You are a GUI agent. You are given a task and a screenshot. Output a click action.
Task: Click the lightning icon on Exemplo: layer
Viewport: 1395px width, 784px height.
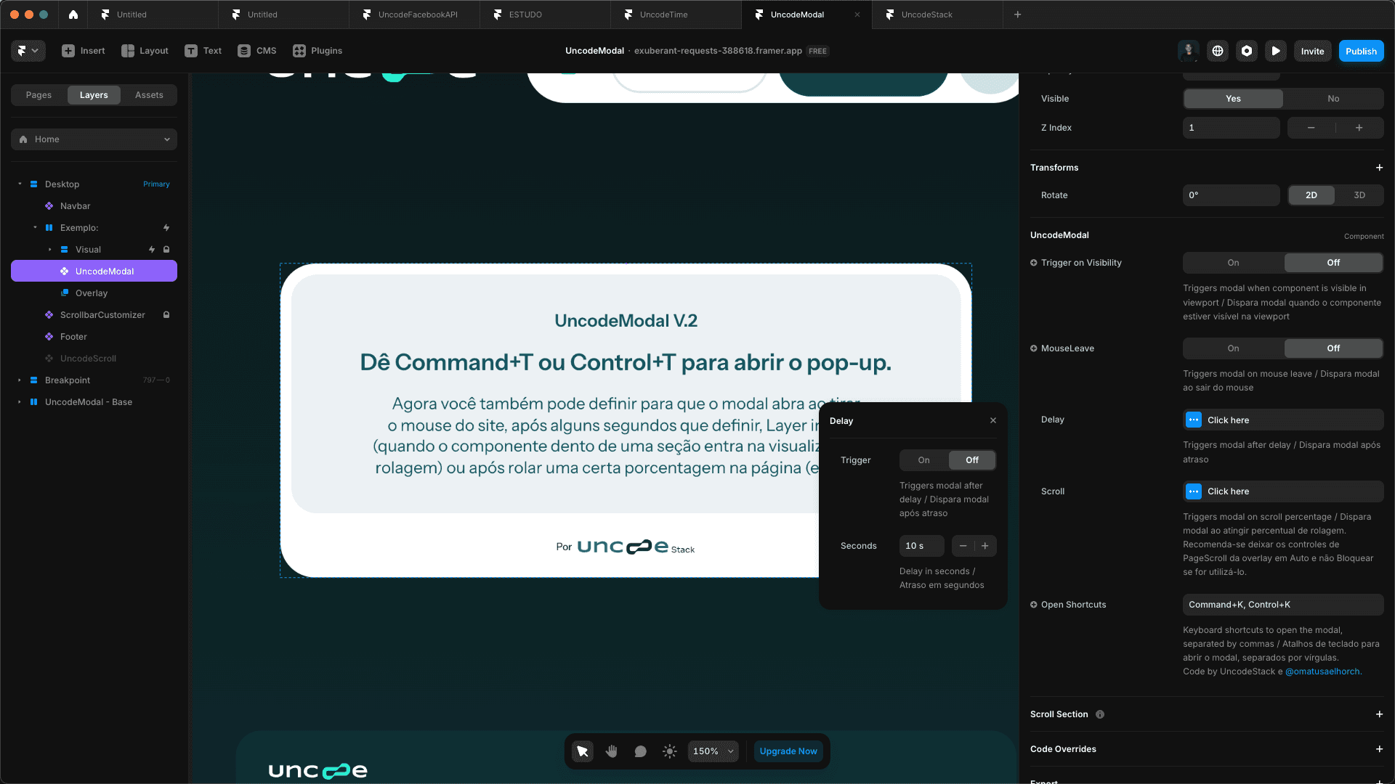click(x=166, y=228)
